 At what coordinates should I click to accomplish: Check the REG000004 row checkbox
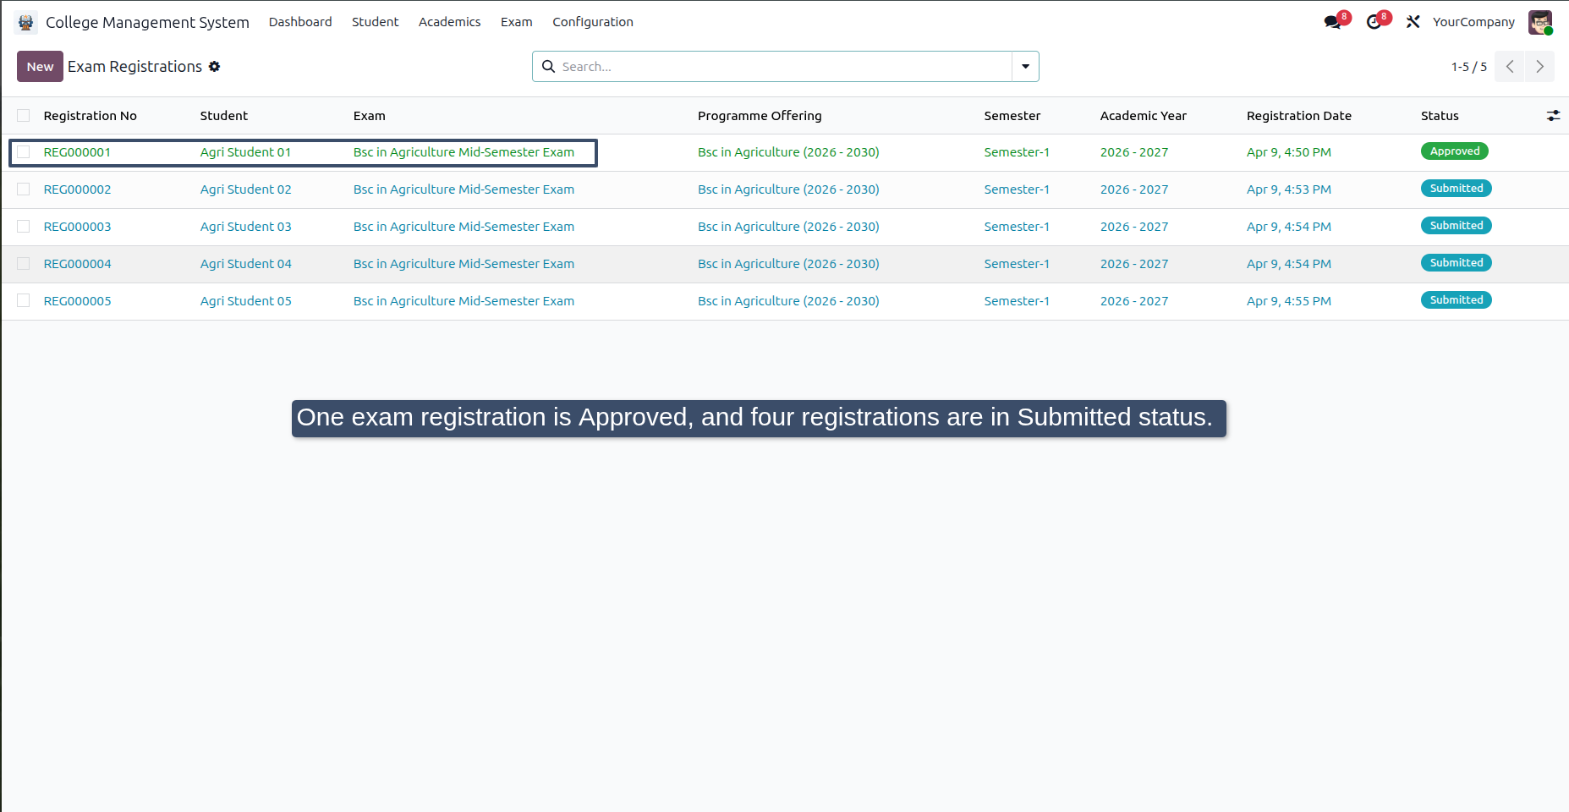[x=24, y=264]
